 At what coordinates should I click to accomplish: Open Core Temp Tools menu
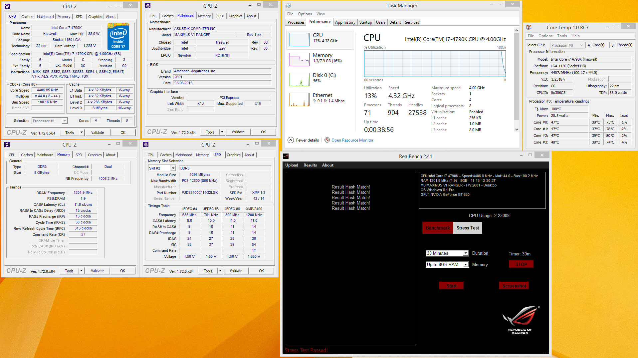click(x=562, y=36)
